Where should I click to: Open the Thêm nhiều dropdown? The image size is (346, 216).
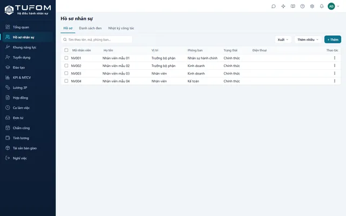(308, 39)
